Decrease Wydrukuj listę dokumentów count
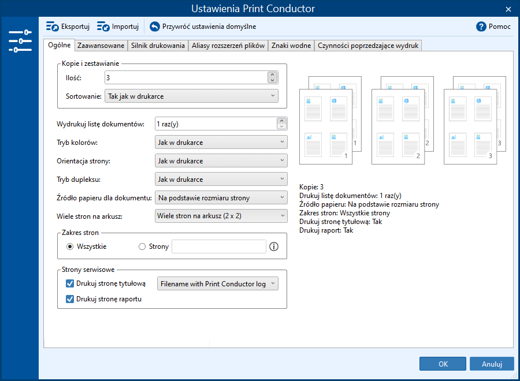Image resolution: width=520 pixels, height=381 pixels. pyautogui.click(x=281, y=126)
